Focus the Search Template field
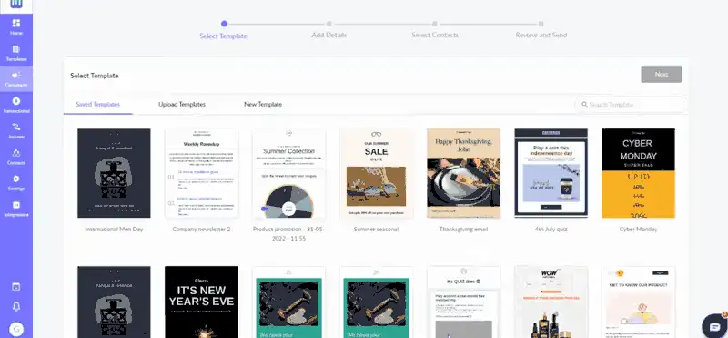Screen dimensions: 728x338 631,105
